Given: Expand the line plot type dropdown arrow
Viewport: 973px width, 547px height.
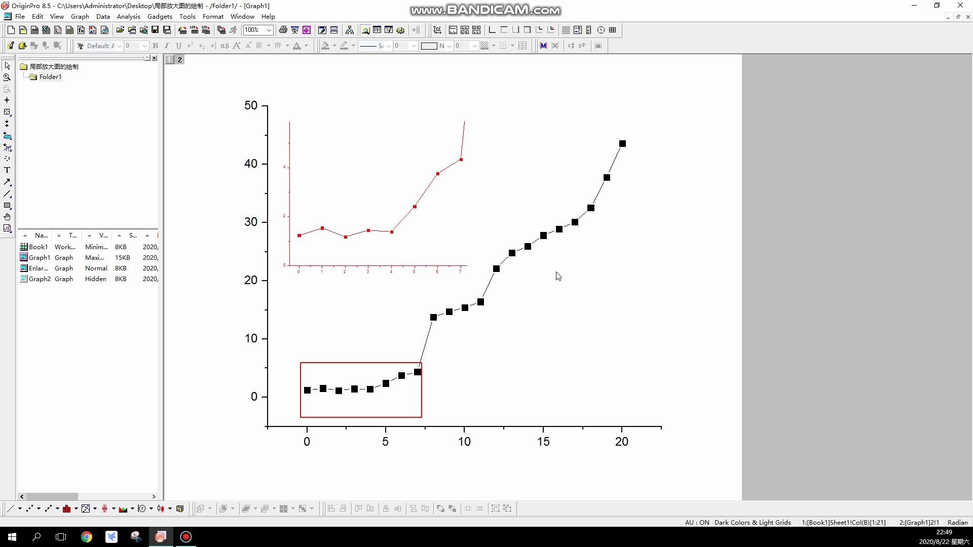Looking at the screenshot, I should [x=20, y=509].
